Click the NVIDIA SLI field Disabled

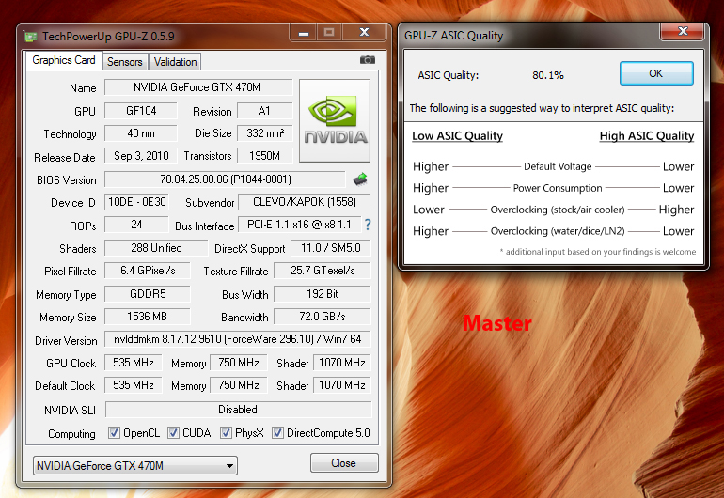[x=238, y=410]
